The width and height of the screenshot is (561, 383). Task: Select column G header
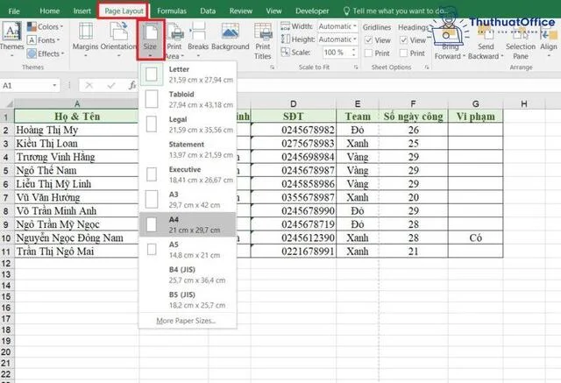pos(475,103)
